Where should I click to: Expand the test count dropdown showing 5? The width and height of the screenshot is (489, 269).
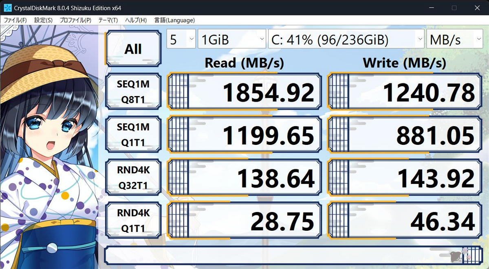[181, 39]
